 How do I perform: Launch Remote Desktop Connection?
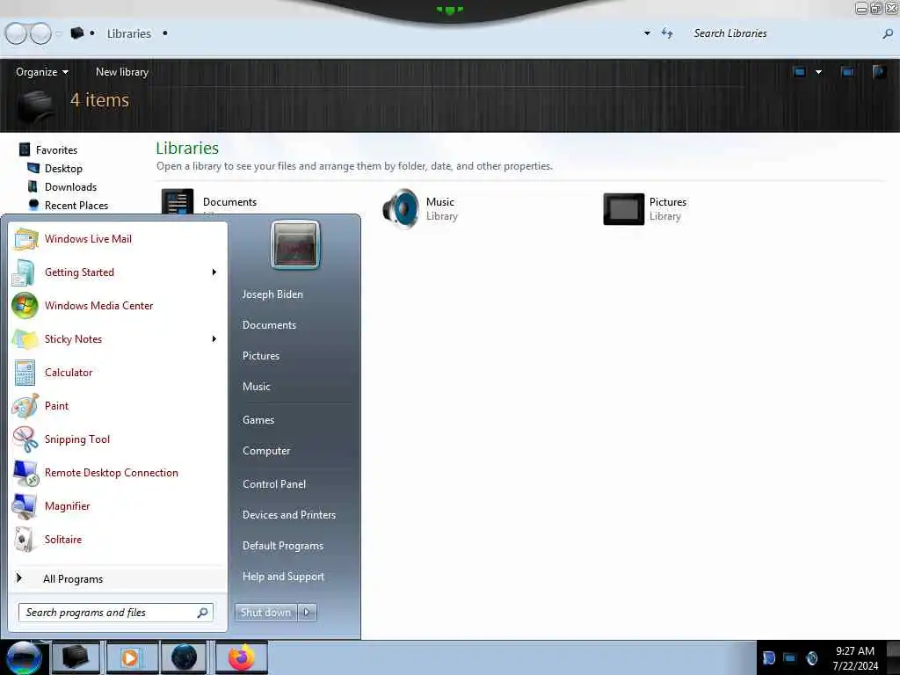point(119,472)
